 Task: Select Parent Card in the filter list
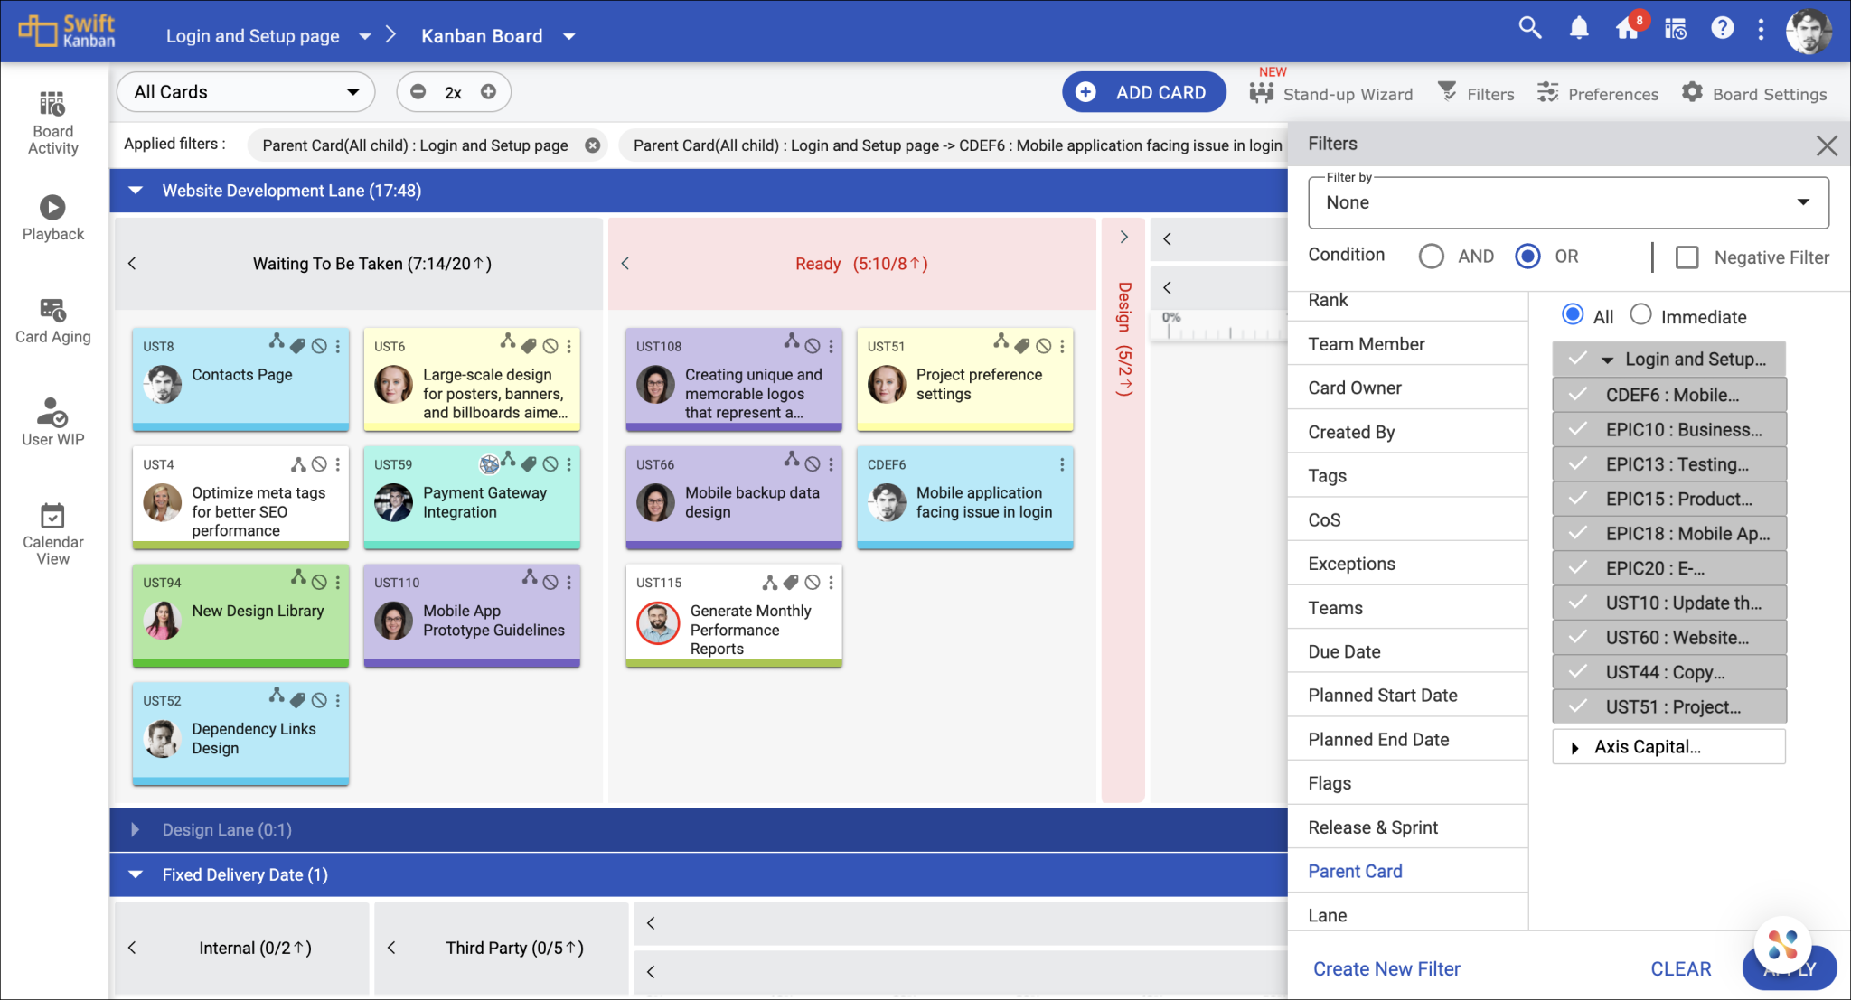tap(1355, 870)
